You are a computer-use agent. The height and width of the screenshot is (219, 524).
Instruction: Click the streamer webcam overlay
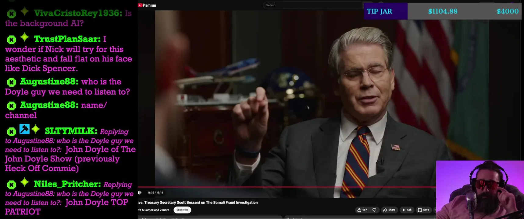[x=480, y=190]
